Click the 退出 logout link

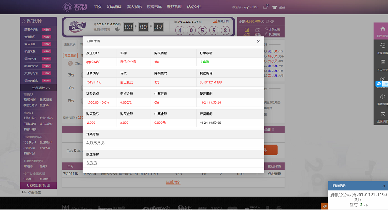click(x=282, y=7)
